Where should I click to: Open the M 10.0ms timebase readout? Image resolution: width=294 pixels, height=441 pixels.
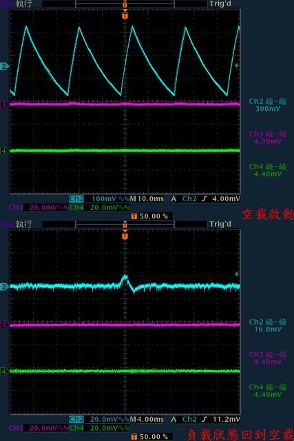coord(147,199)
